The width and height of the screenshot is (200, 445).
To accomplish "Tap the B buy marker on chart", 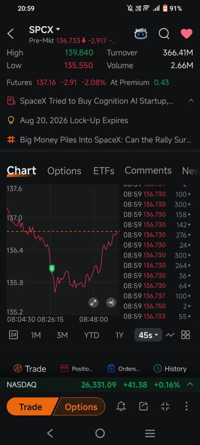I will 52,269.
